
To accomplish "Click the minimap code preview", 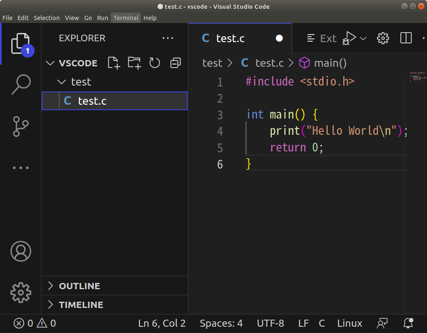I will tap(418, 77).
